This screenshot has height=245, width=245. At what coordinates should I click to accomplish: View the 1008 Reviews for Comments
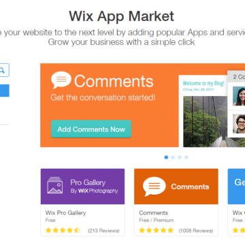point(196,231)
